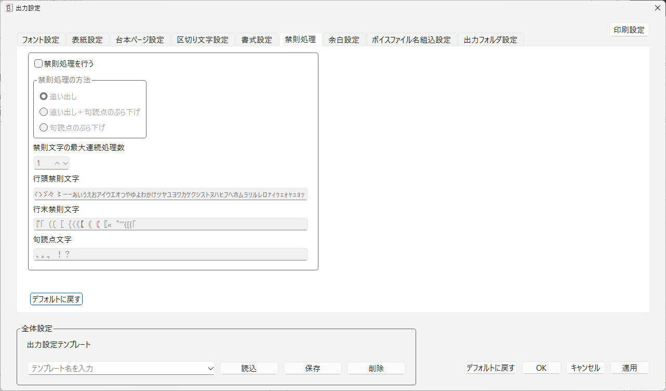
Task: Edit the 行頭禁則文字 input field
Action: point(170,193)
